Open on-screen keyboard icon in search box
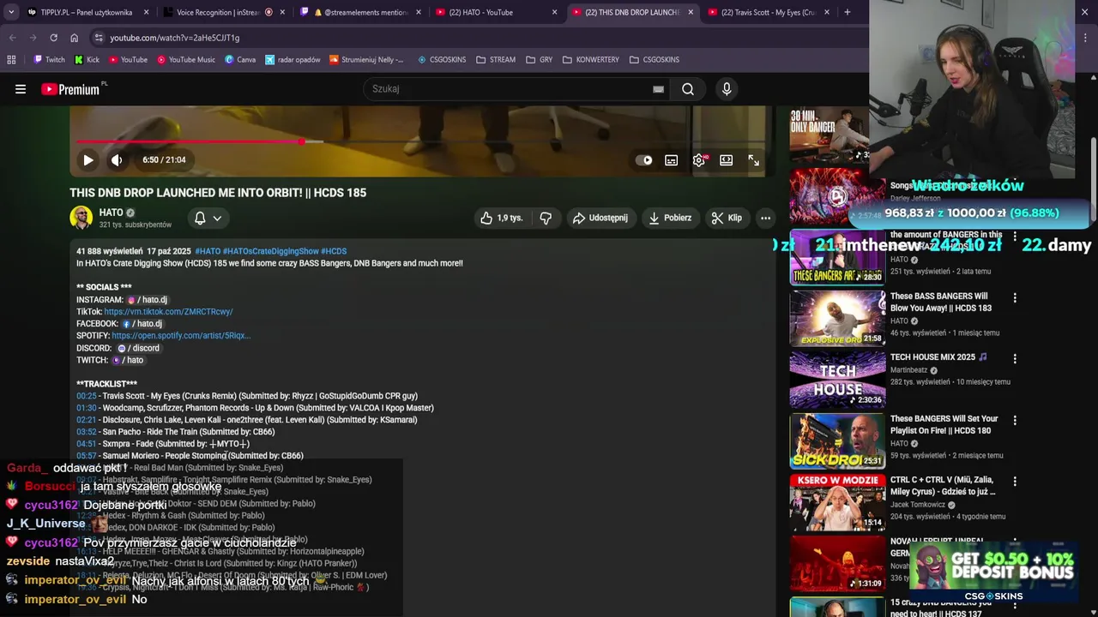1098x617 pixels. coord(658,89)
